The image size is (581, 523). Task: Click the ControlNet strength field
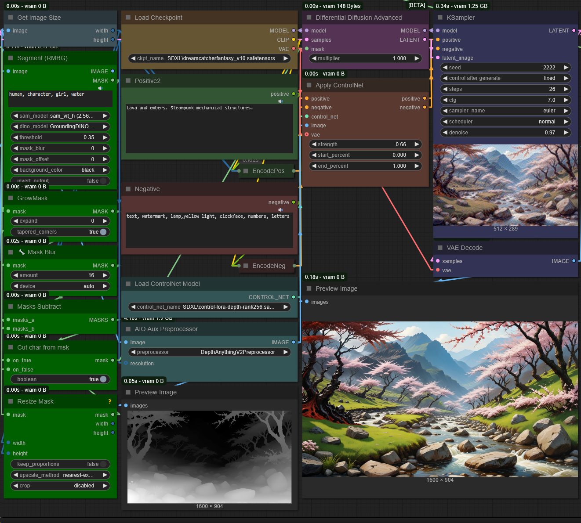coord(366,144)
